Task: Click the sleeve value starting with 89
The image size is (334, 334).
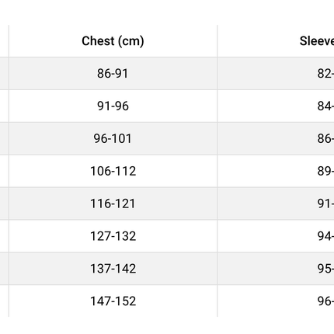Action: pos(325,171)
